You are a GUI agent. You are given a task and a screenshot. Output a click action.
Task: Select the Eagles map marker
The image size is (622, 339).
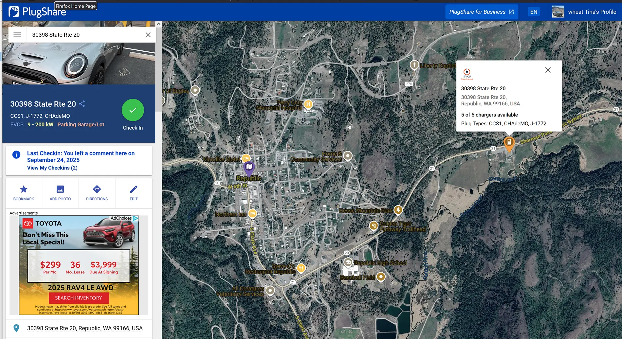point(195,90)
